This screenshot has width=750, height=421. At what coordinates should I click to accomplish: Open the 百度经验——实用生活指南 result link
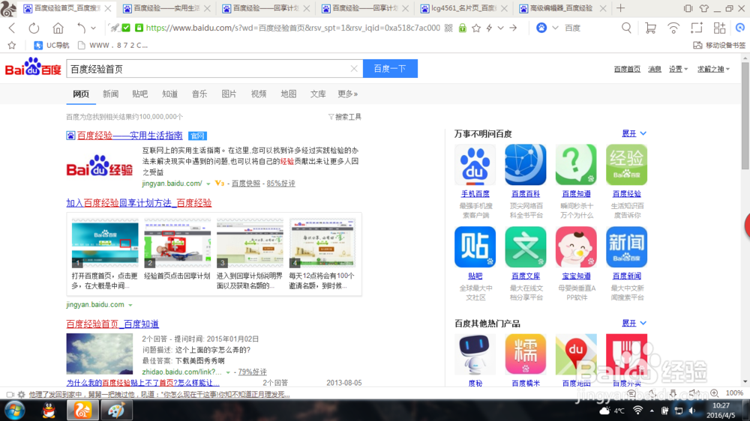(130, 136)
